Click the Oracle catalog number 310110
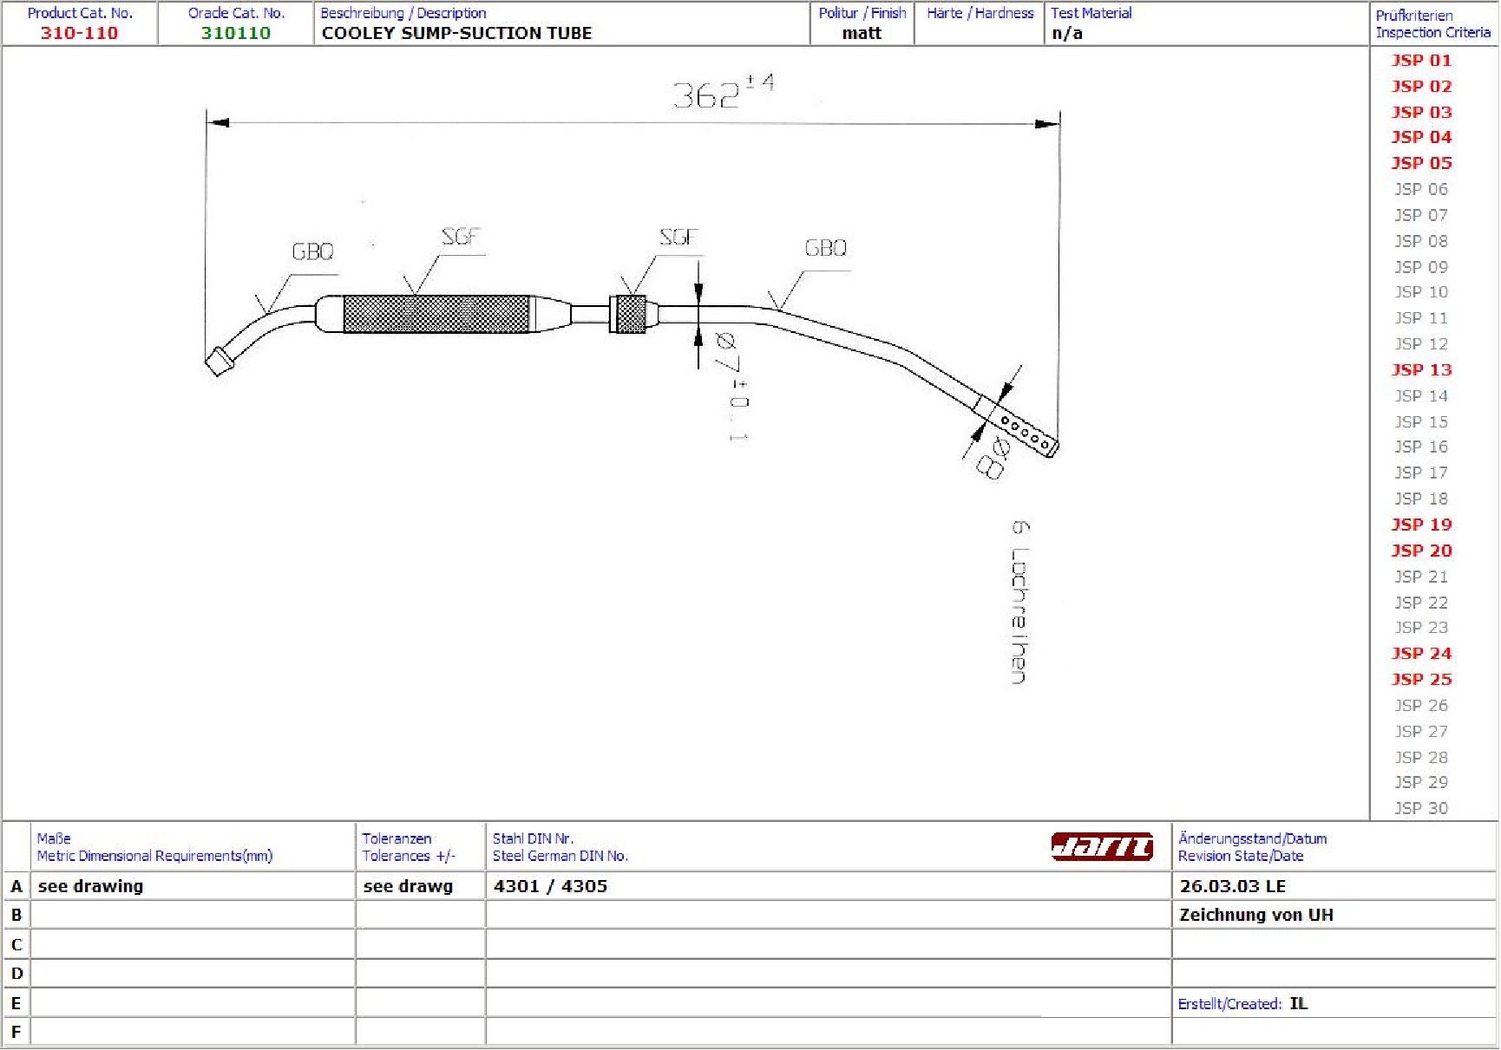Image resolution: width=1501 pixels, height=1050 pixels. (x=236, y=33)
